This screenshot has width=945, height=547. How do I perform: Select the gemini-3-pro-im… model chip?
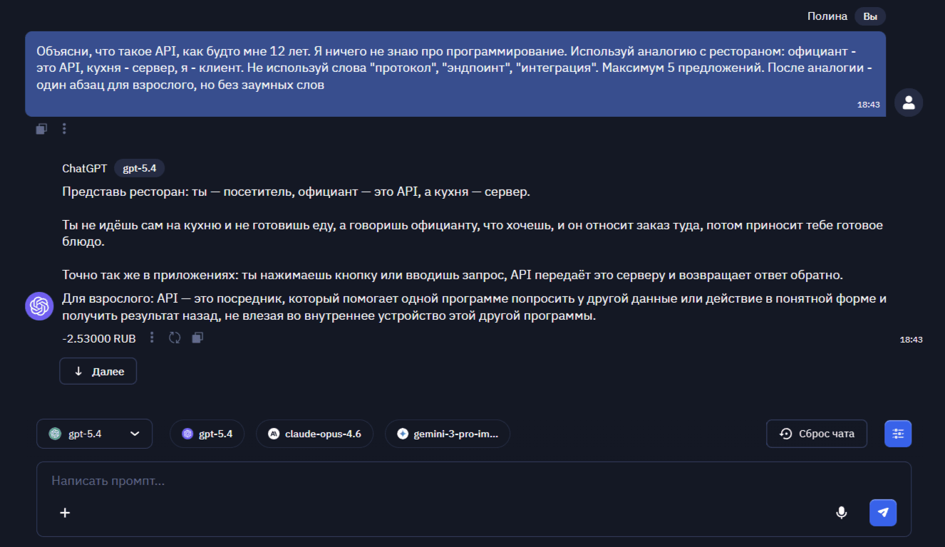tap(447, 434)
